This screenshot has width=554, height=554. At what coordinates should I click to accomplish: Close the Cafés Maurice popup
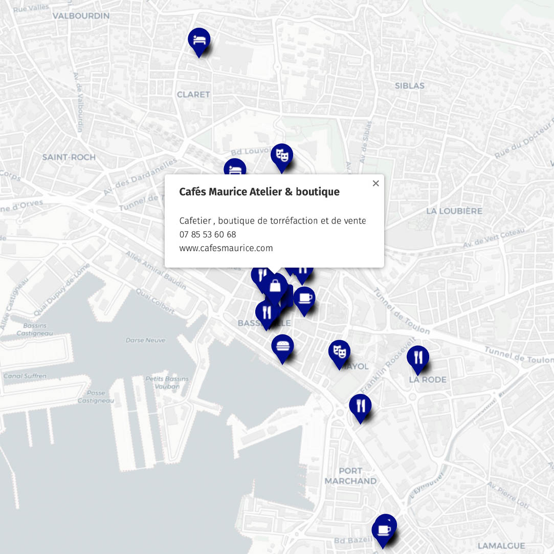(x=375, y=183)
